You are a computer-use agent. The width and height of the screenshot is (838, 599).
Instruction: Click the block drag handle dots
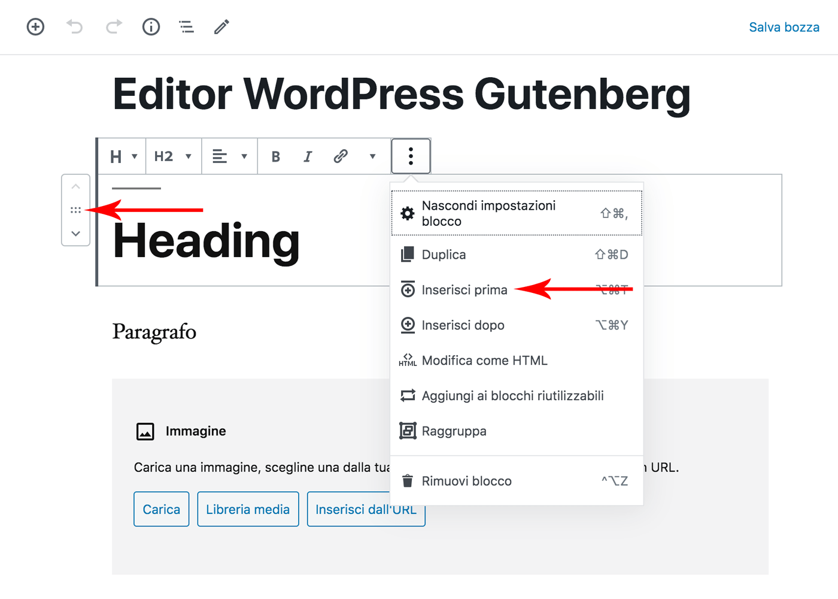tap(76, 210)
